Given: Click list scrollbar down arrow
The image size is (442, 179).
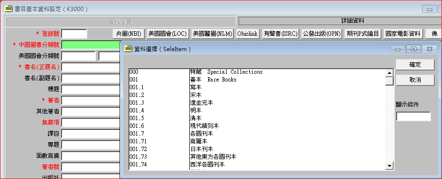Looking at the screenshot, I should pos(389,166).
